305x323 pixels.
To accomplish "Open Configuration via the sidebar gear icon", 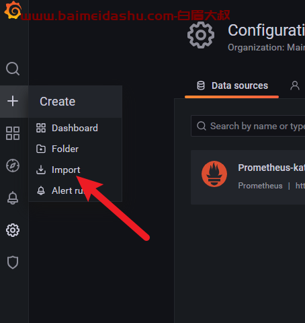I will click(x=13, y=230).
